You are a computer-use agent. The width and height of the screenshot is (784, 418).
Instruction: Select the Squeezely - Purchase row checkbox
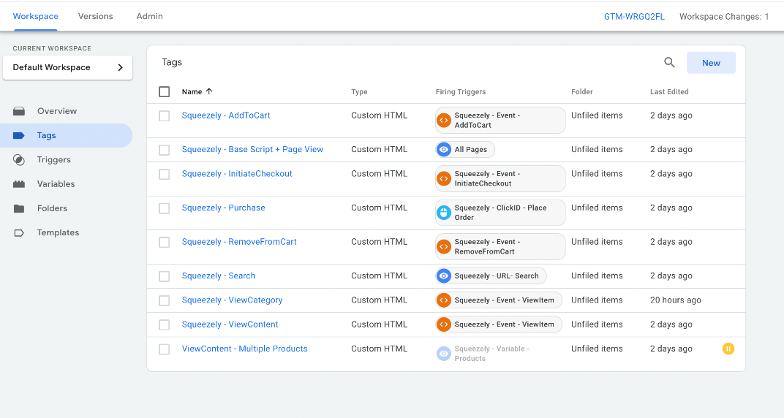tap(165, 208)
